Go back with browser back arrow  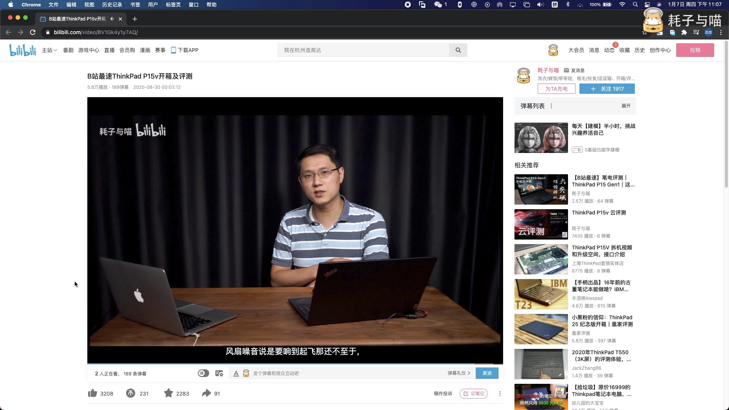(x=8, y=32)
